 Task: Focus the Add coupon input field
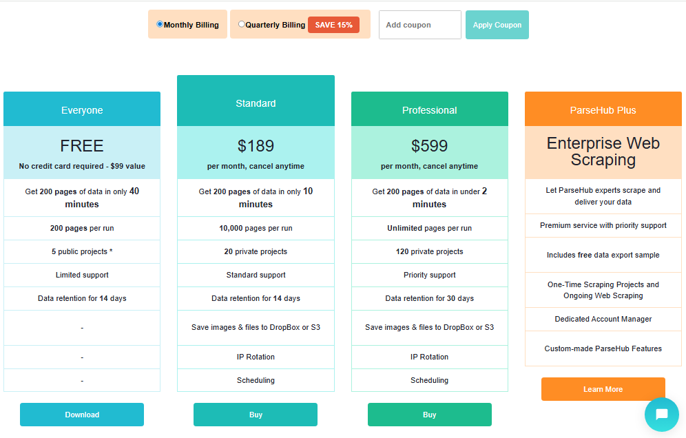pyautogui.click(x=419, y=25)
